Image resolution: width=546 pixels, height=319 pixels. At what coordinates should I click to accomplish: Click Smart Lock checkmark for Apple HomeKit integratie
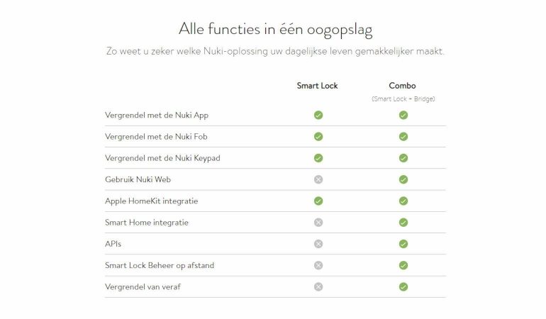[x=318, y=201]
